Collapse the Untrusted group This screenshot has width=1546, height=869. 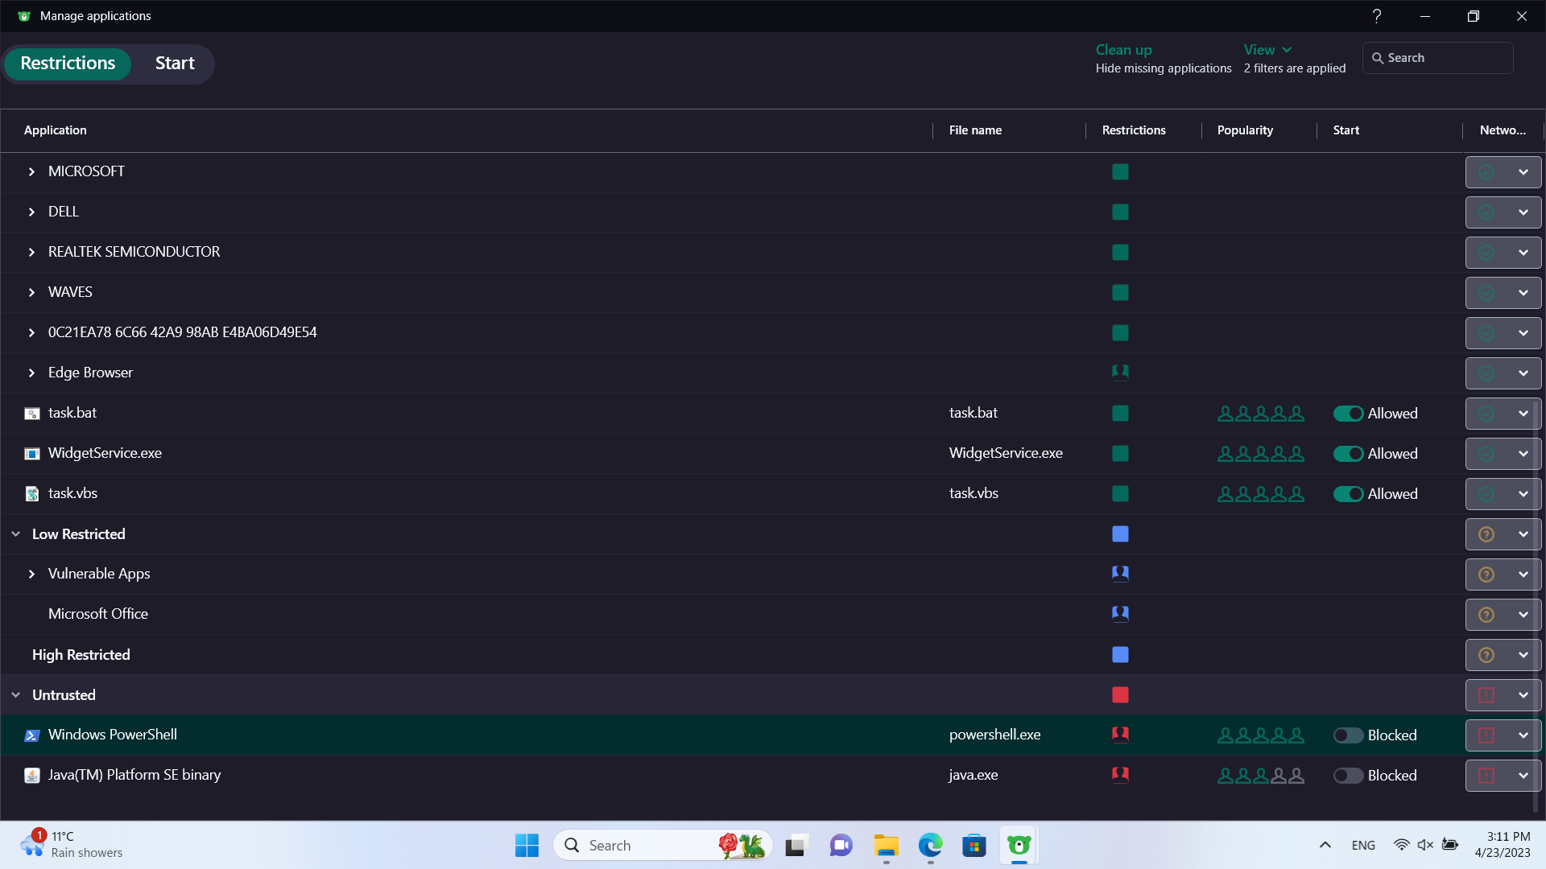[x=15, y=695]
